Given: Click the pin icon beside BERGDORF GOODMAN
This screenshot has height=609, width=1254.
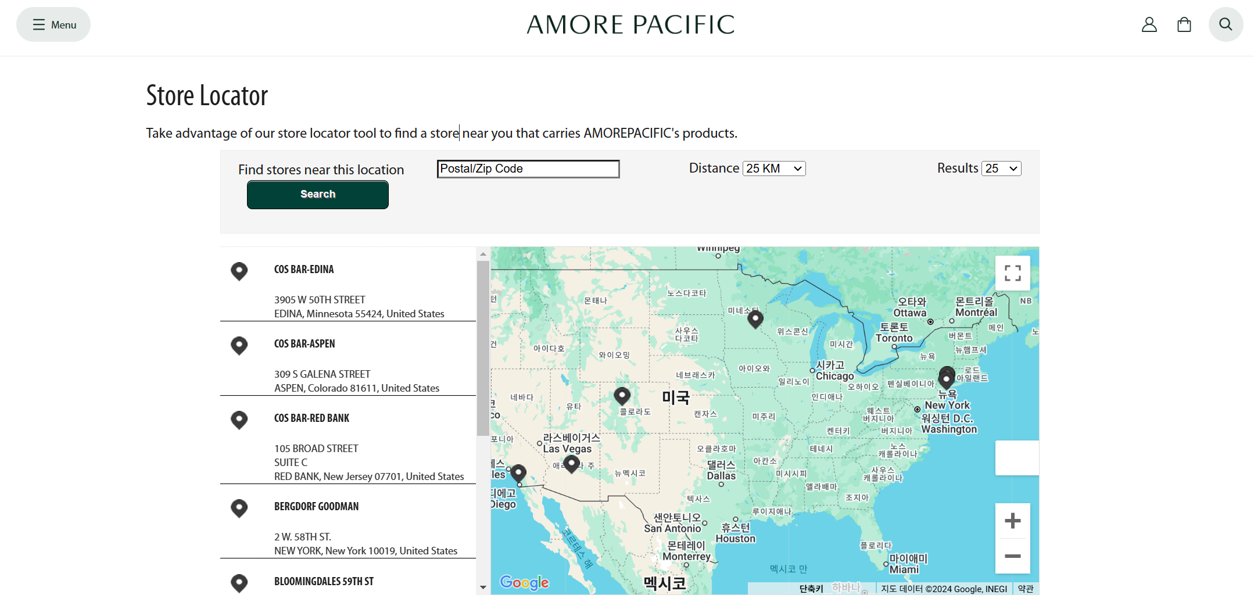Looking at the screenshot, I should pos(239,508).
